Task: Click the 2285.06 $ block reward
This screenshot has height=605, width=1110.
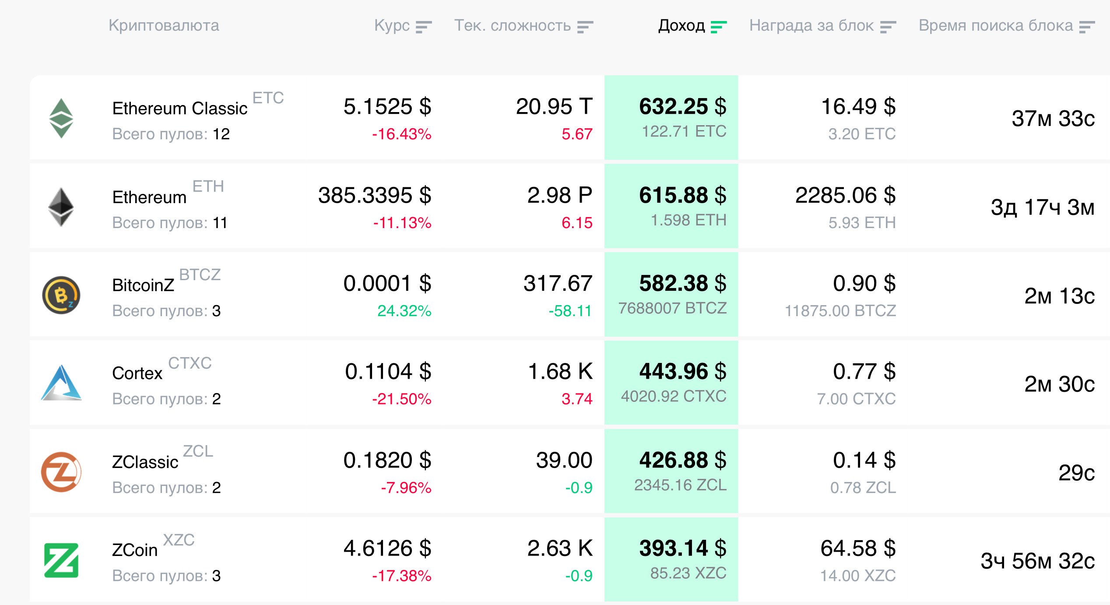Action: tap(846, 195)
